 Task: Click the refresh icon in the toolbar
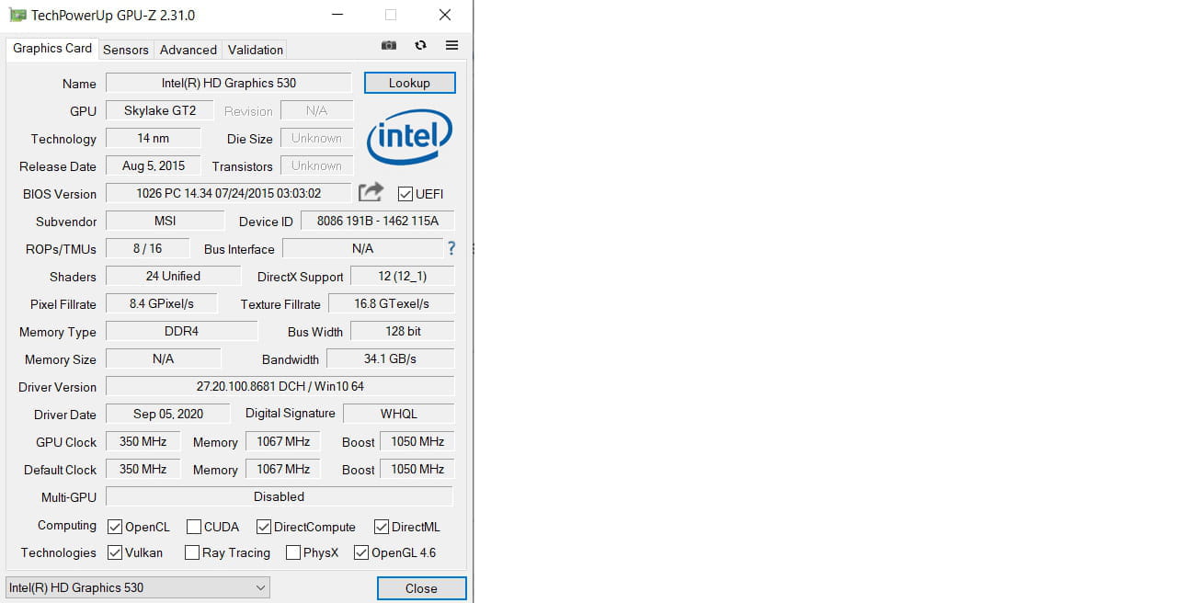[420, 45]
